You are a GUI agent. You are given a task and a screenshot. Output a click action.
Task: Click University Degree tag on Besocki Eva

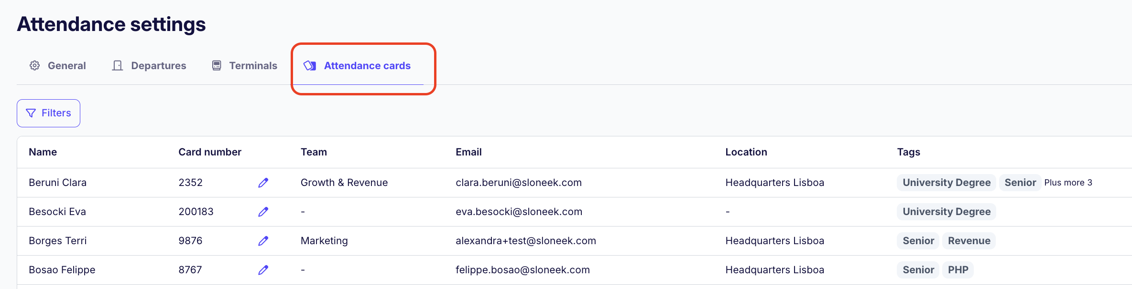tap(947, 212)
